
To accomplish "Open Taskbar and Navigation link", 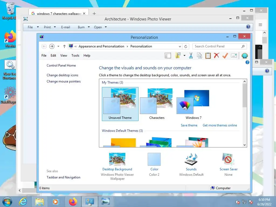I will pyautogui.click(x=63, y=177).
